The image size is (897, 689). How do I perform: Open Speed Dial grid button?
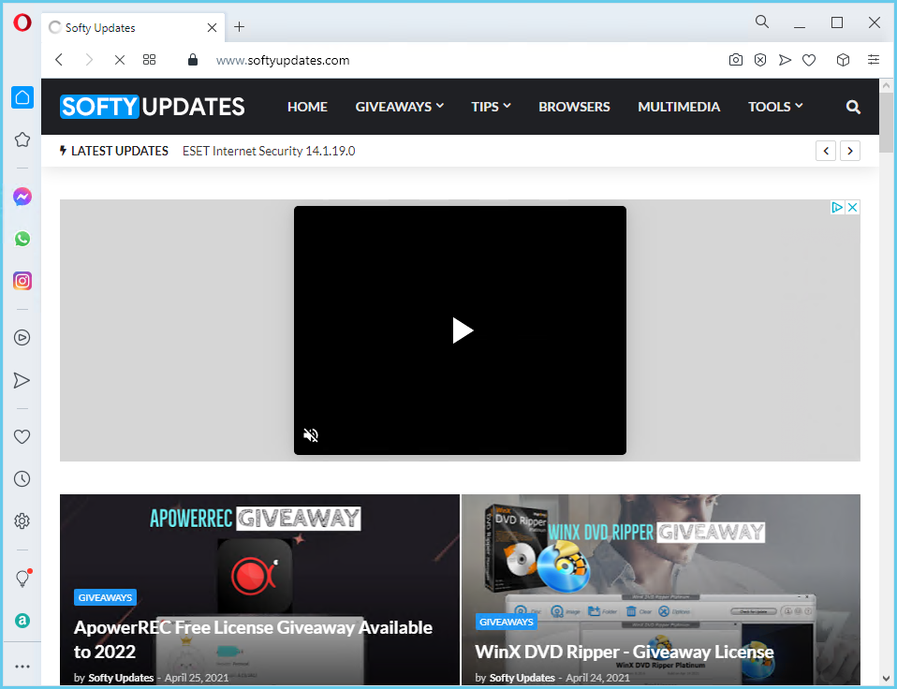point(149,60)
